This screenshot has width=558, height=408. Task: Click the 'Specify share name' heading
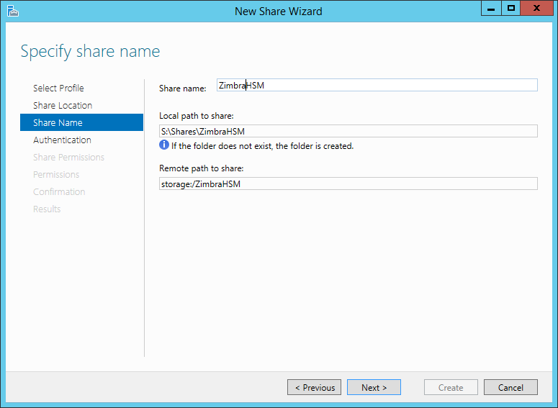coord(91,52)
